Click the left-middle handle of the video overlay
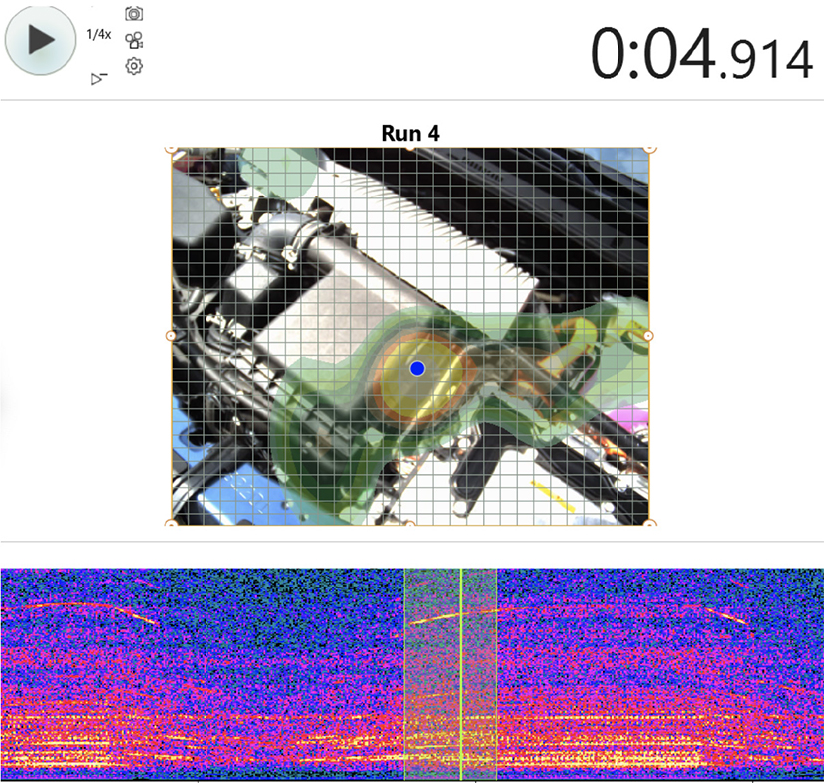The height and width of the screenshot is (783, 824). coord(170,335)
